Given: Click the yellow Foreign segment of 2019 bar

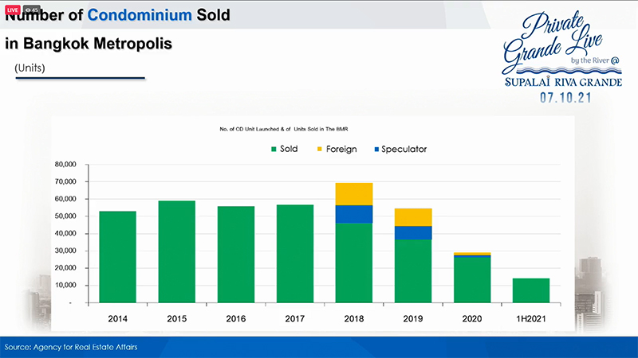Looking at the screenshot, I should 413,217.
